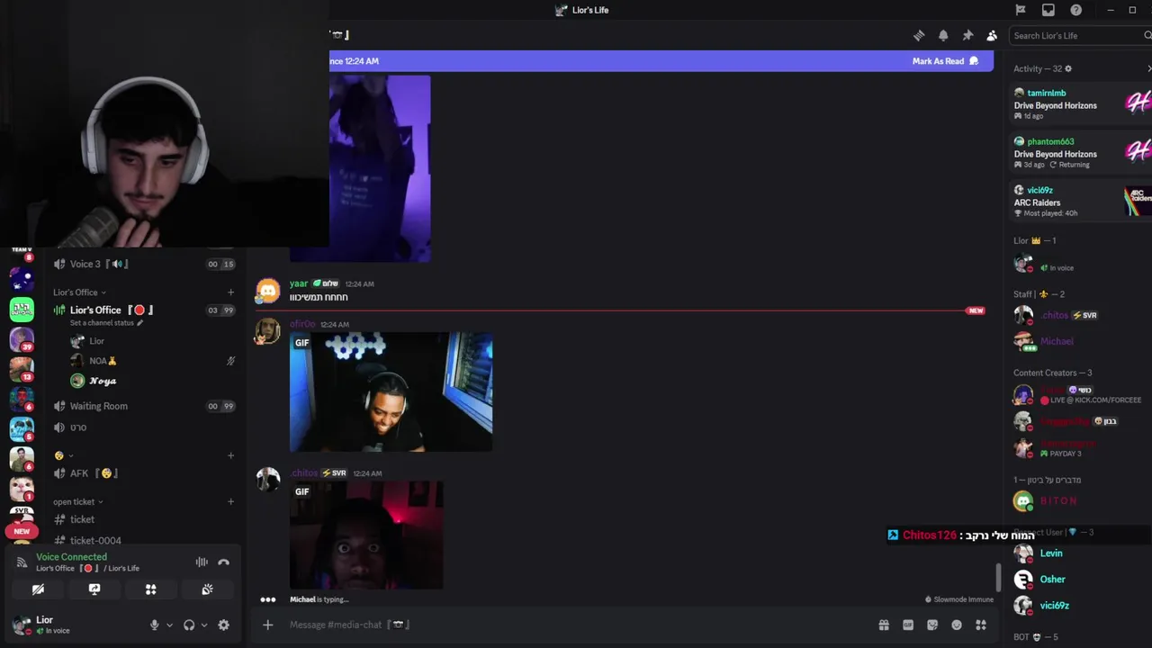Open phantom663 activity card
The width and height of the screenshot is (1152, 648).
click(x=1079, y=152)
